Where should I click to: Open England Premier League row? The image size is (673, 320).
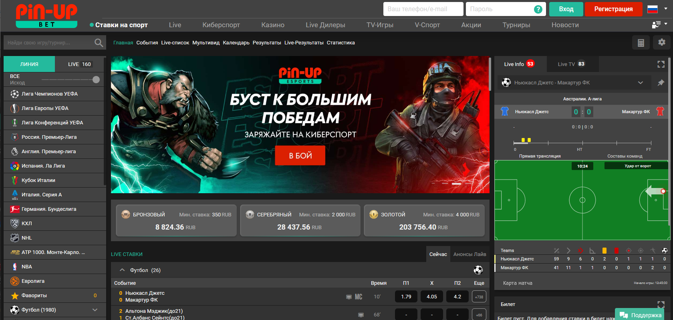(x=55, y=152)
